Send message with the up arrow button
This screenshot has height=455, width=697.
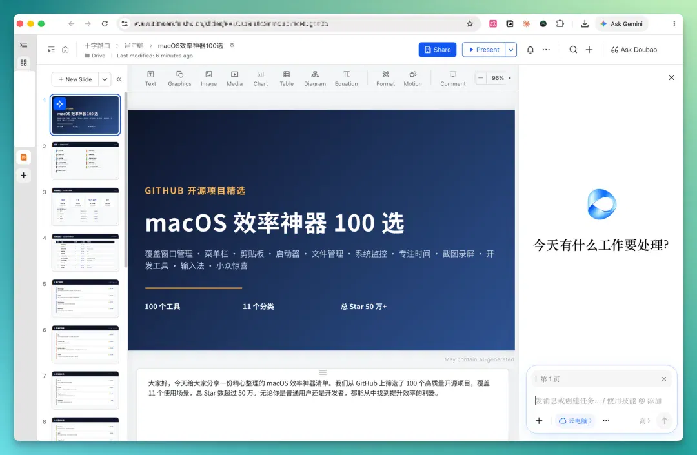(x=665, y=420)
